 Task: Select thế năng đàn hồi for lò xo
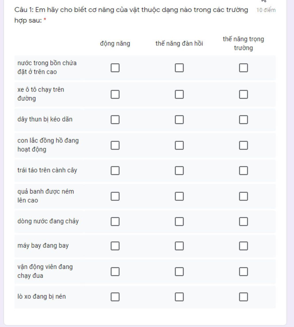coord(179,297)
